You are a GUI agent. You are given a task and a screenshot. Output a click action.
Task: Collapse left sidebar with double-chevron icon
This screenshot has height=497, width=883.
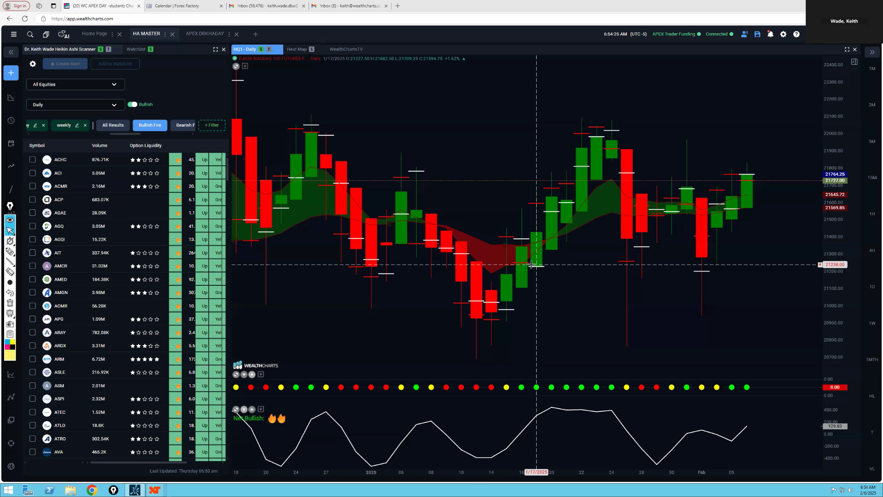click(11, 52)
